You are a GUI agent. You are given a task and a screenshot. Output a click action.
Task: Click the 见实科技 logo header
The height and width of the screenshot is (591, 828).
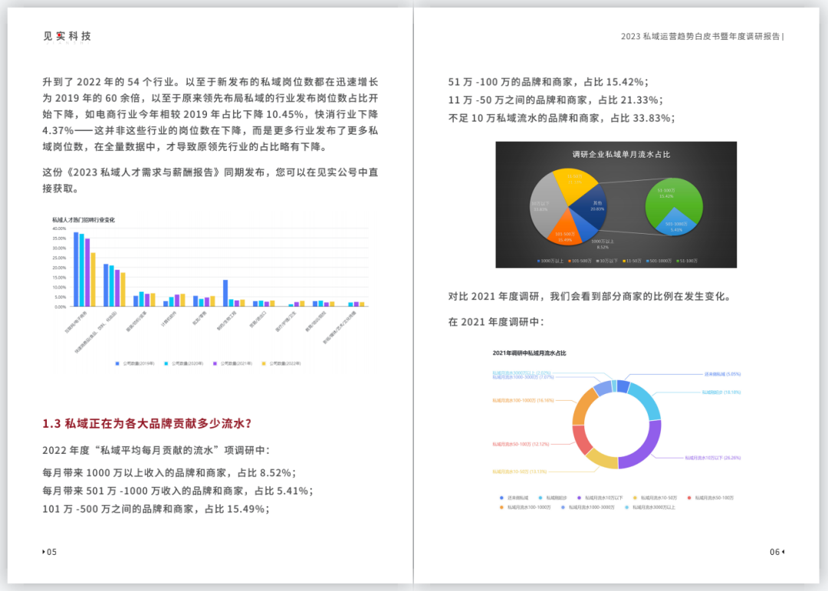click(67, 37)
